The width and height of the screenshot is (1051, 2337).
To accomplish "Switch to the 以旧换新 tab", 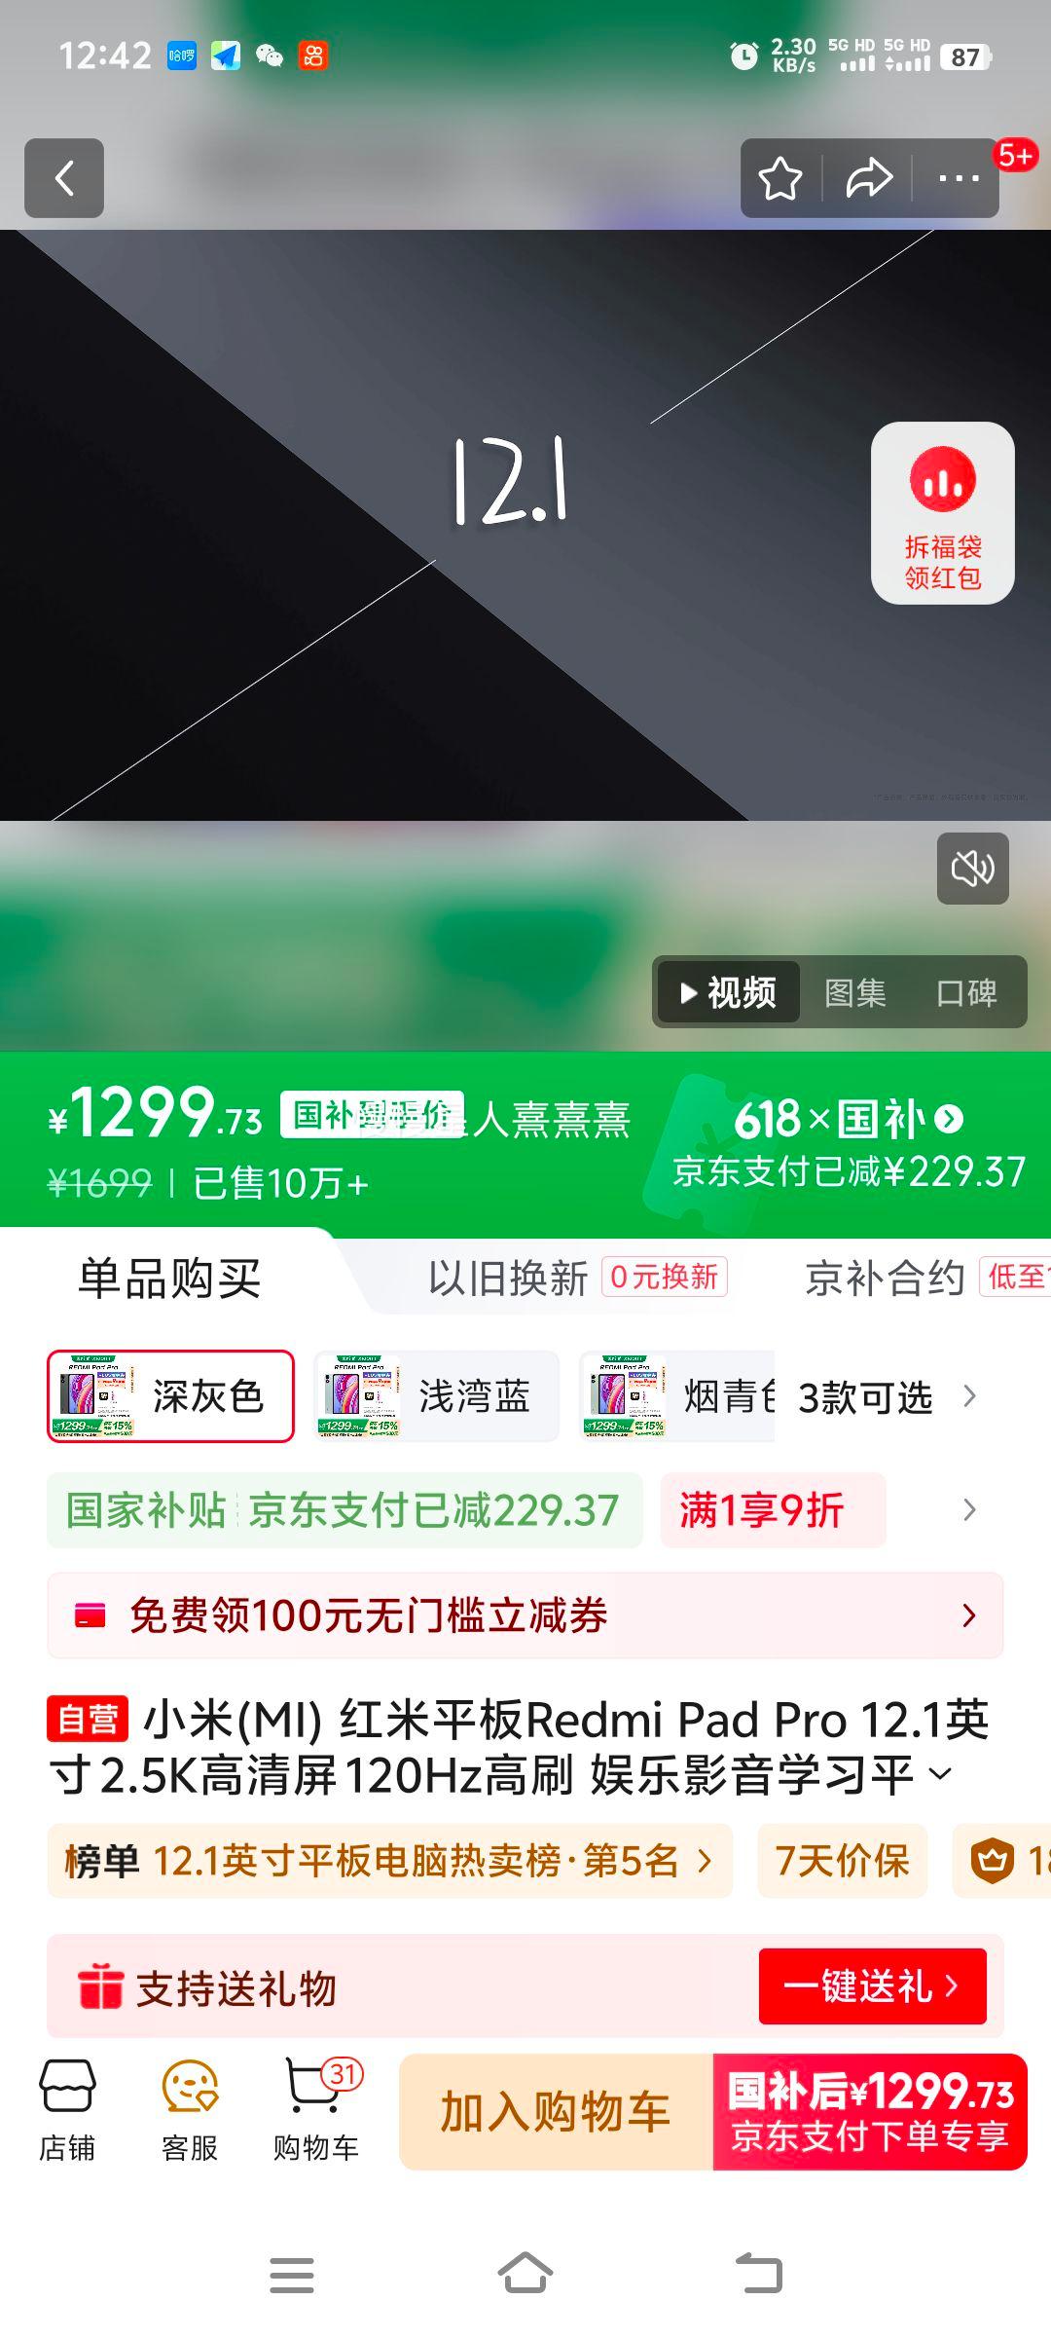I will tap(509, 1278).
